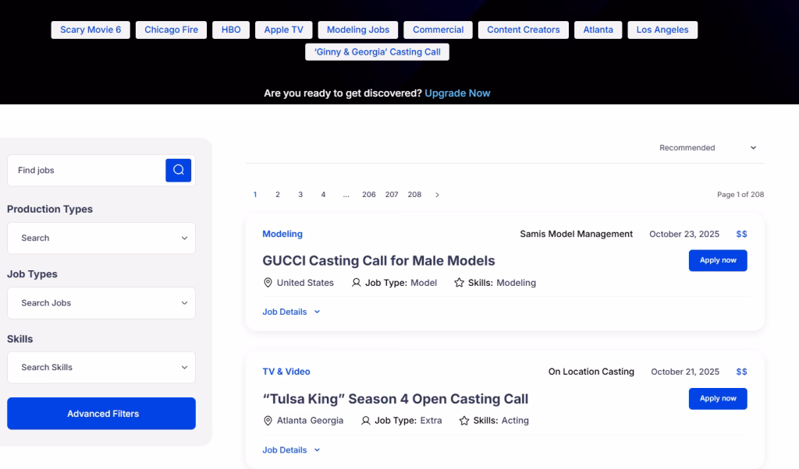The image size is (799, 469).
Task: Click the blue magnifying glass search button
Action: coord(178,170)
